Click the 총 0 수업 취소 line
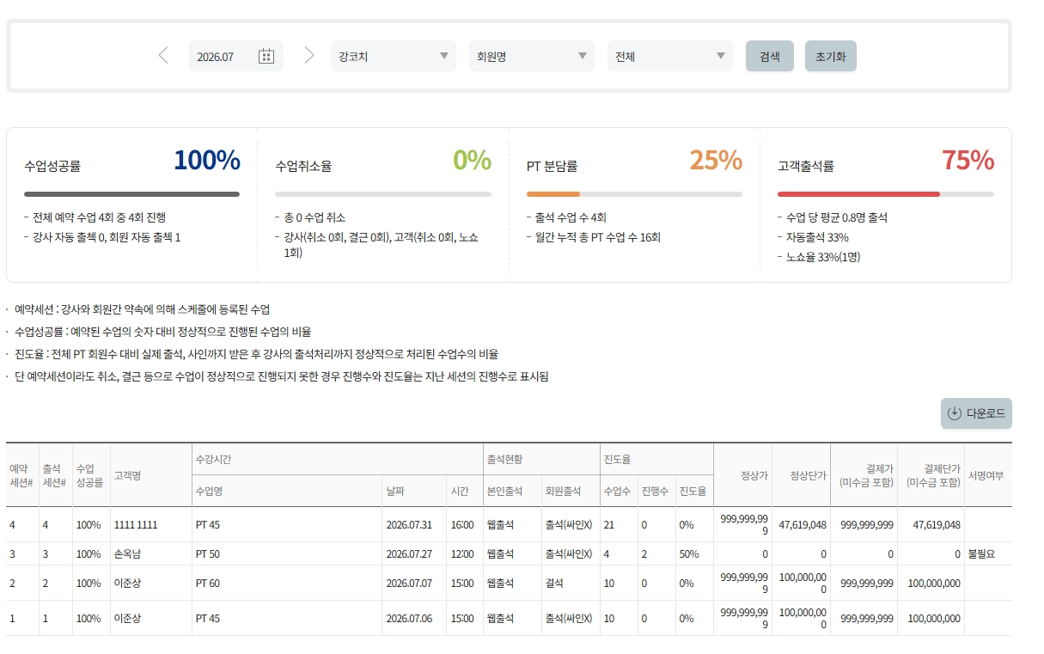The image size is (1044, 654). (x=314, y=217)
